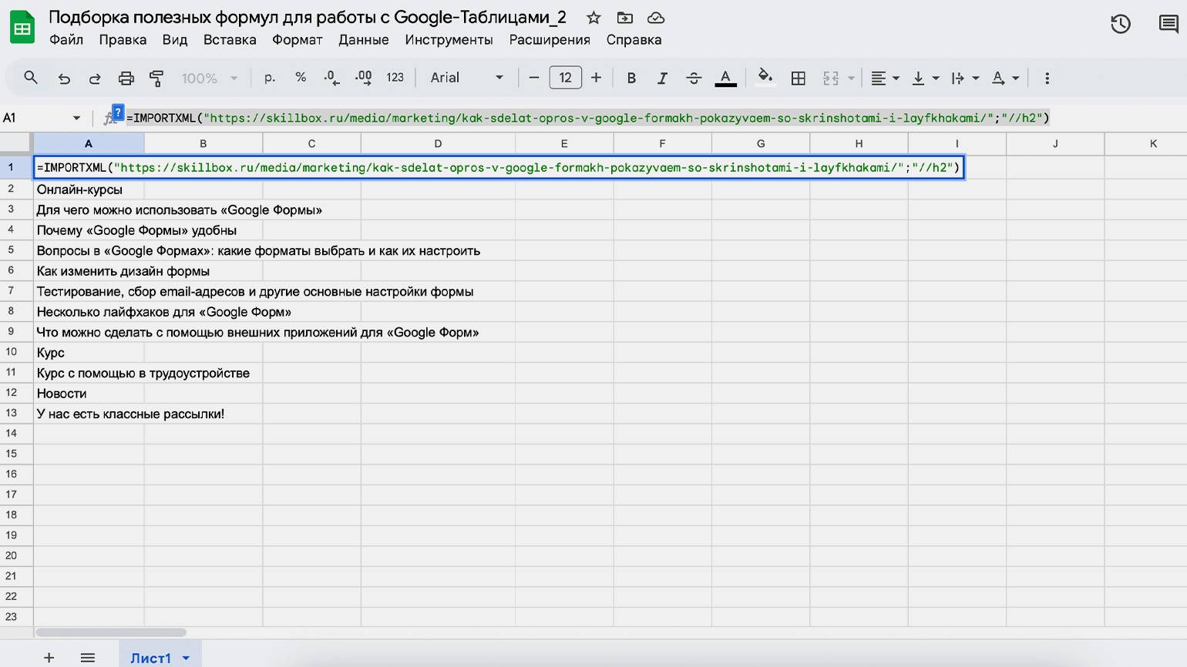This screenshot has width=1187, height=667.
Task: Open the Формат menu
Action: [298, 40]
